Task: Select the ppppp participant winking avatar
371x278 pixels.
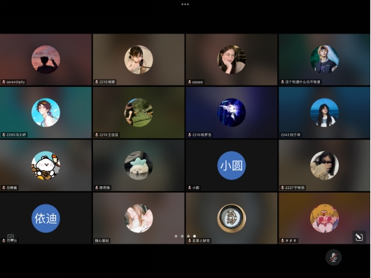Action: (x=232, y=60)
